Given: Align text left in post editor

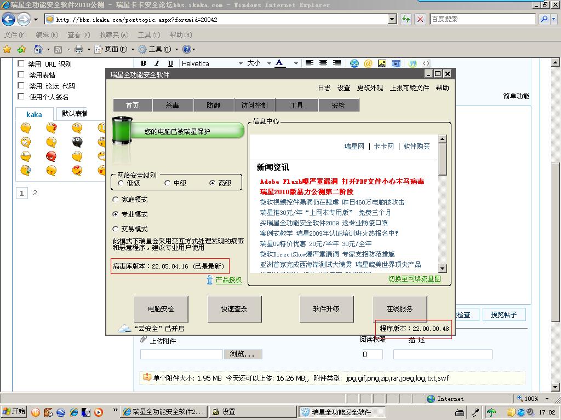Looking at the screenshot, I should pos(310,63).
